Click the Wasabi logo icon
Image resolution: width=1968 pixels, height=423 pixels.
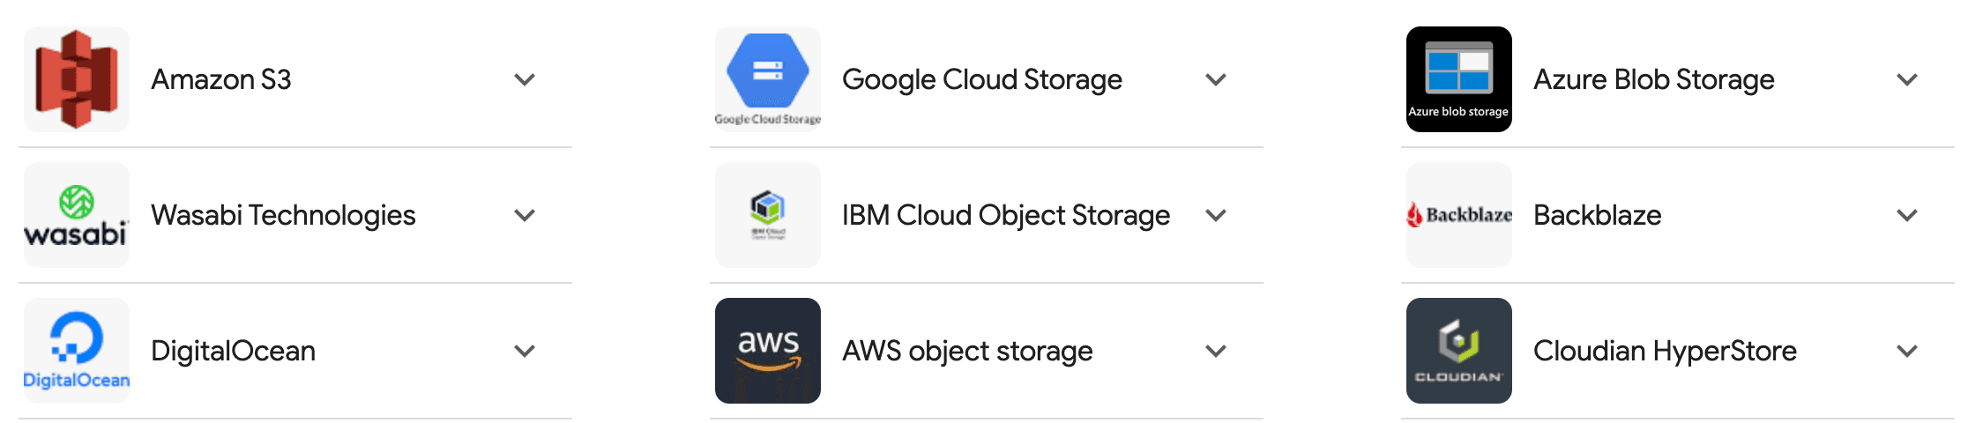(77, 215)
